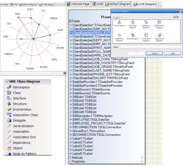183x166 pixels.
Task: Click the diagram Name input field
Action: [150, 47]
